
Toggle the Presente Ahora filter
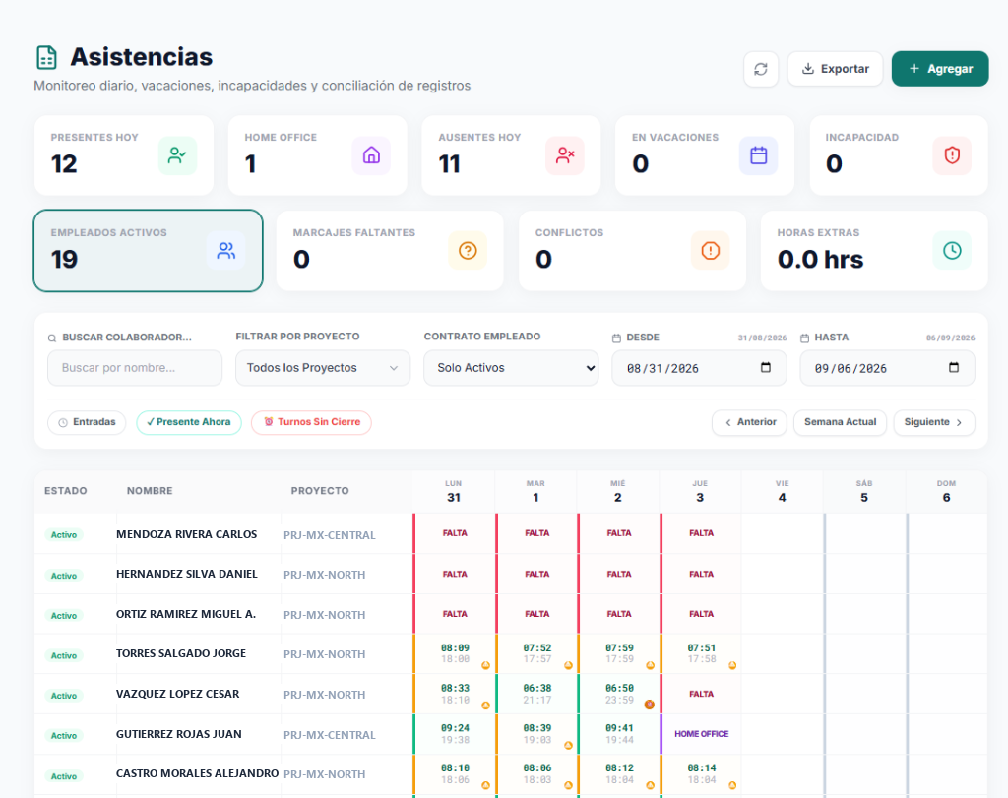pos(189,422)
